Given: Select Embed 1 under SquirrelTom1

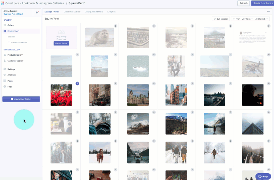Looking at the screenshot, I should click(x=11, y=37).
